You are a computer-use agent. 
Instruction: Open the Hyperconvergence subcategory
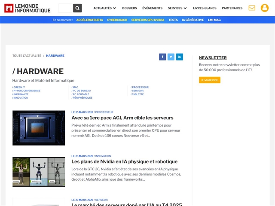click(x=26, y=91)
